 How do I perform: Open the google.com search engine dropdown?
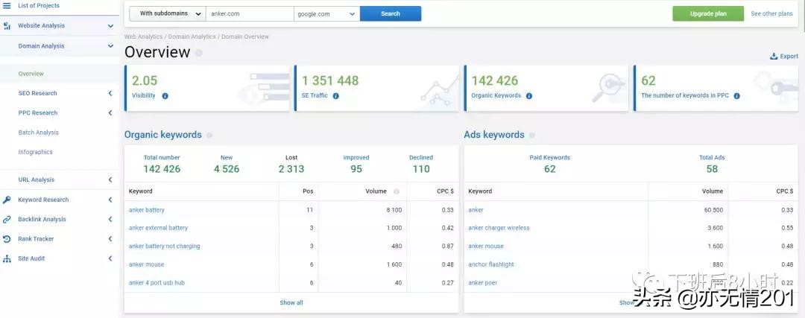point(327,14)
